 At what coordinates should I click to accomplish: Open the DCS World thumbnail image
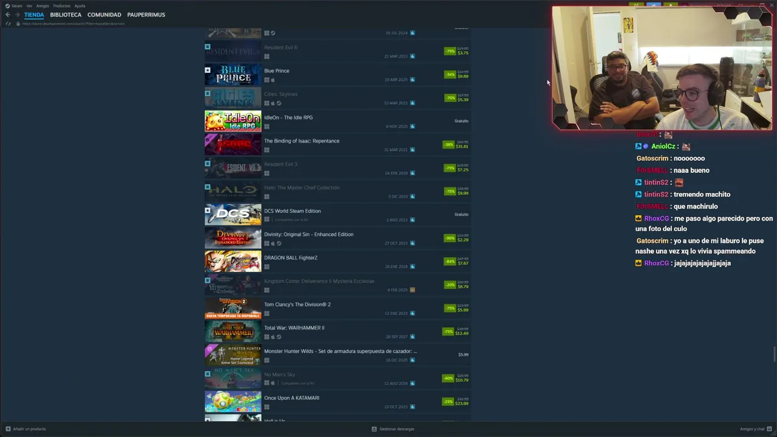point(233,214)
